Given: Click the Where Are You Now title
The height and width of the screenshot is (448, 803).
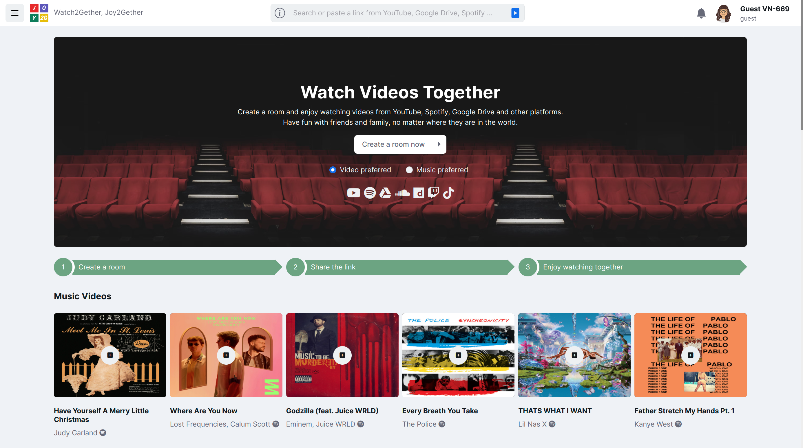Looking at the screenshot, I should click(x=204, y=411).
